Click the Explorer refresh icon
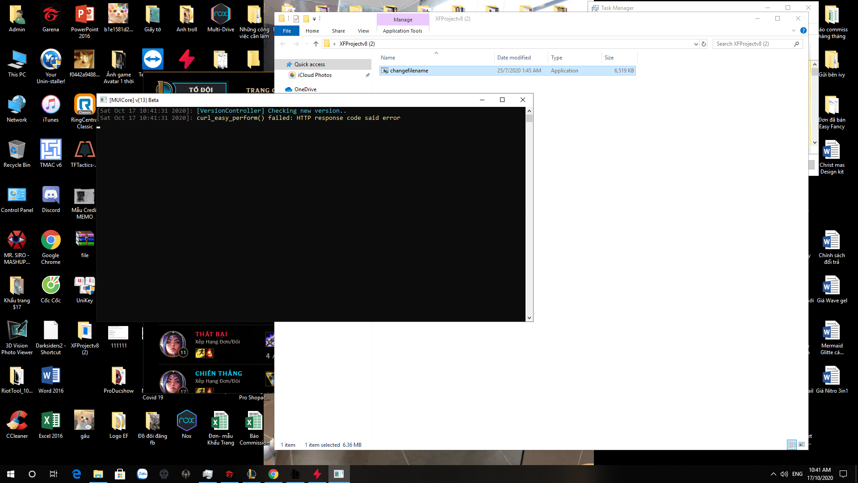The image size is (858, 483). 704,44
